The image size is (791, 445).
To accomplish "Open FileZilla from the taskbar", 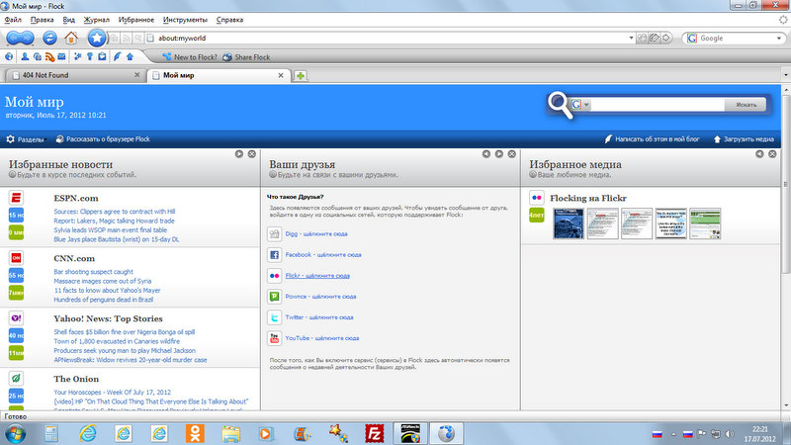I will (x=375, y=433).
